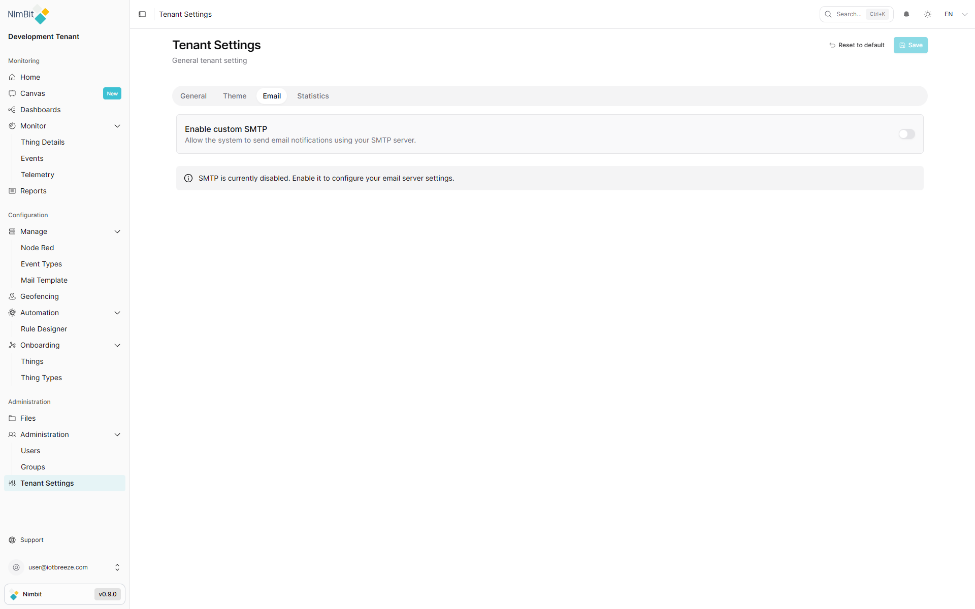The image size is (975, 609).
Task: Switch to the Statistics tab
Action: [x=313, y=96]
